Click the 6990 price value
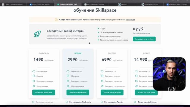This screenshot has width=190, height=107. [107, 59]
